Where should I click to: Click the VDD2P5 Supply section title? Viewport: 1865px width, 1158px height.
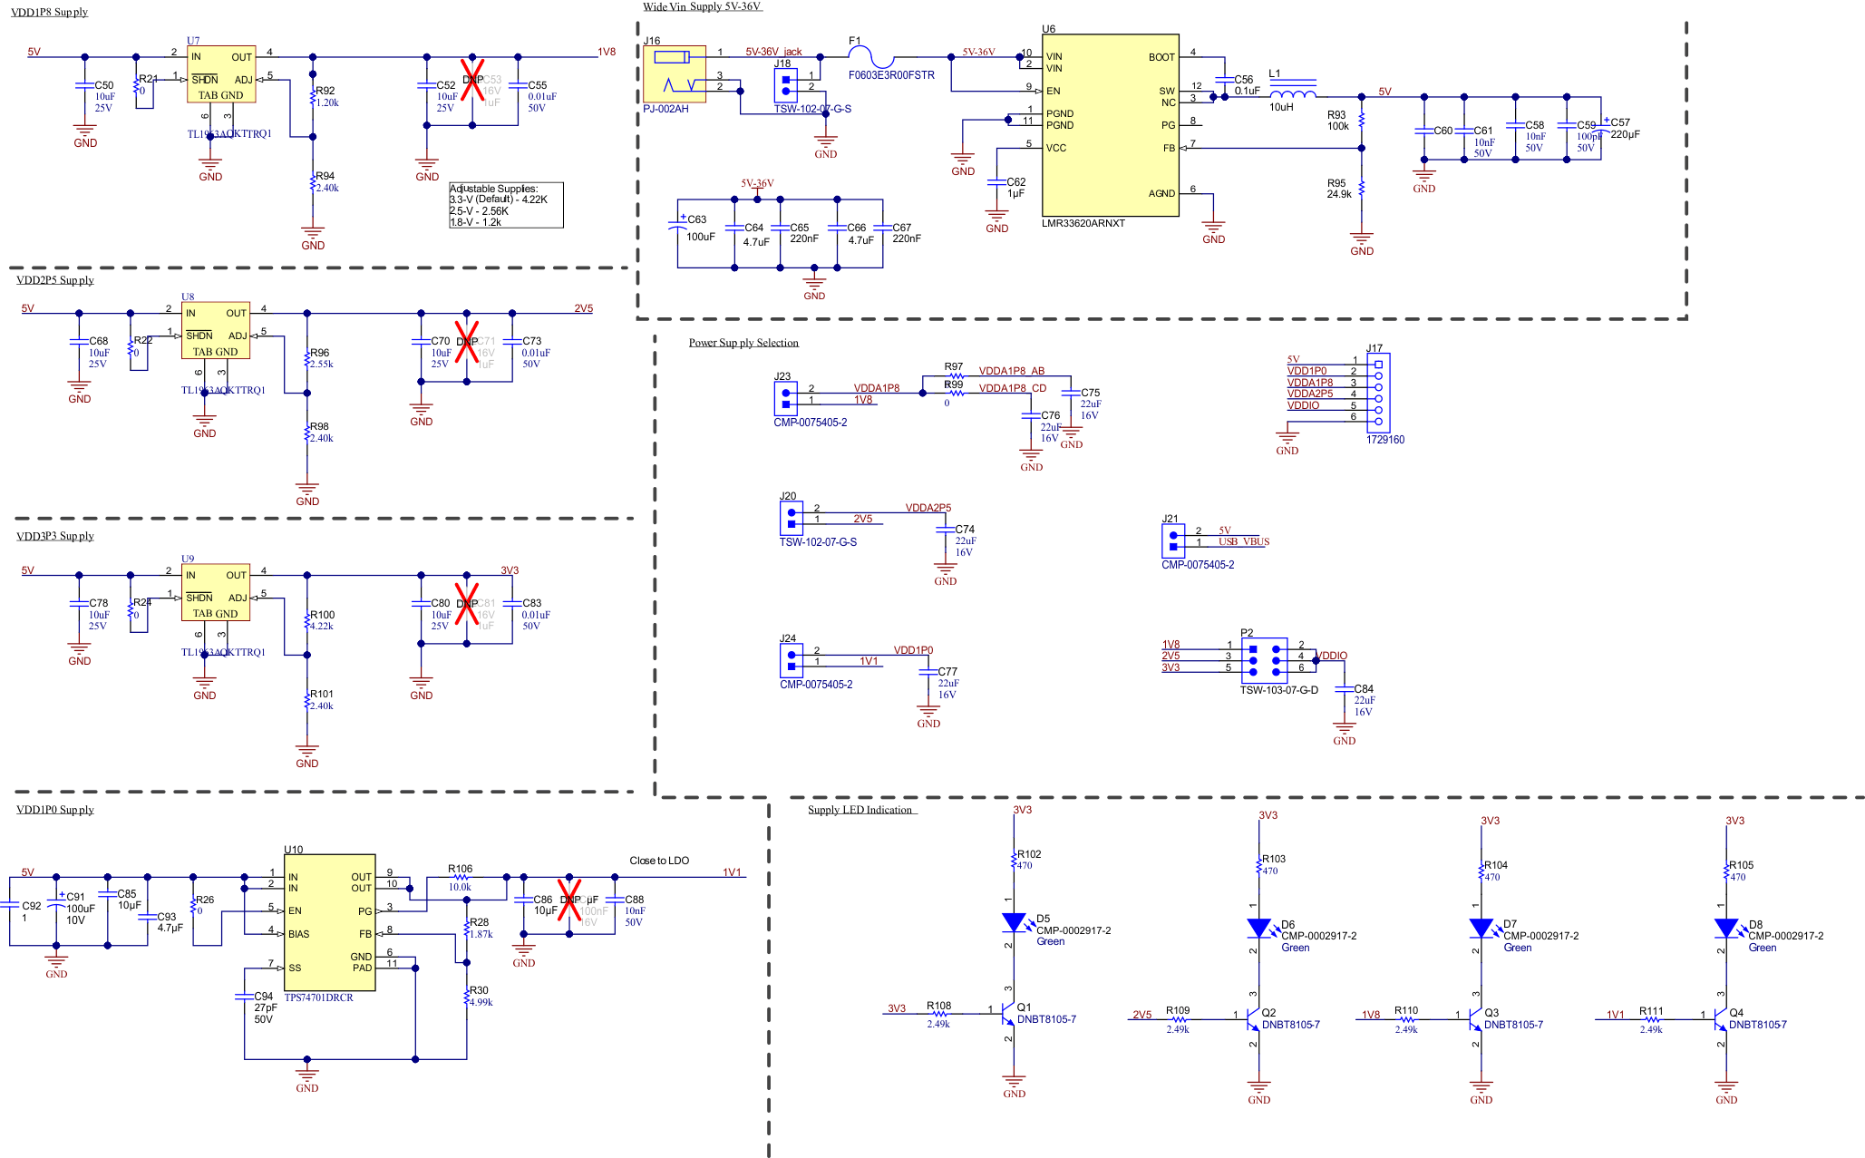pyautogui.click(x=55, y=280)
